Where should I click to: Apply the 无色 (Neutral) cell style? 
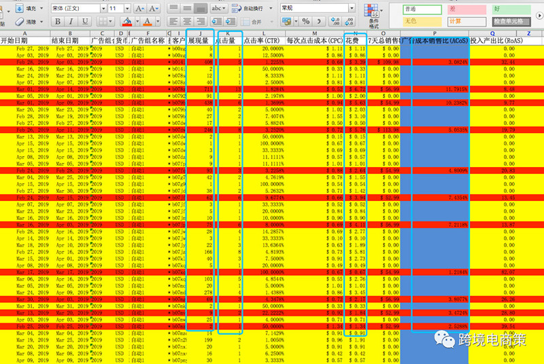pyautogui.click(x=422, y=22)
